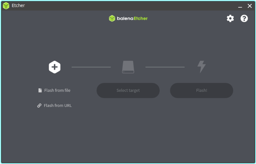Click the drive icon above Select target
Viewport: 256px width, 164px height.
click(x=128, y=67)
